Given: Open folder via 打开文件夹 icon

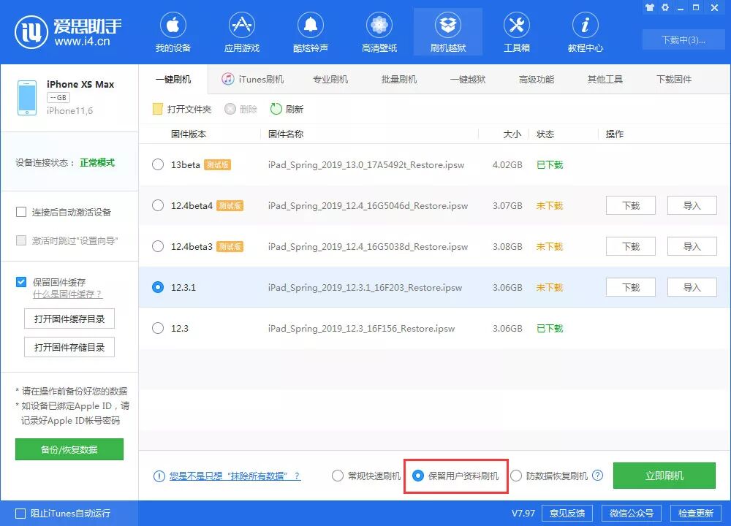Looking at the screenshot, I should (x=158, y=109).
